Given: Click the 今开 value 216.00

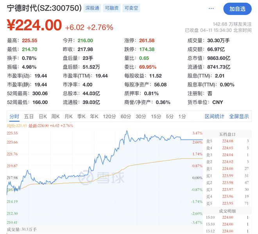Looking at the screenshot, I should 85,41.
